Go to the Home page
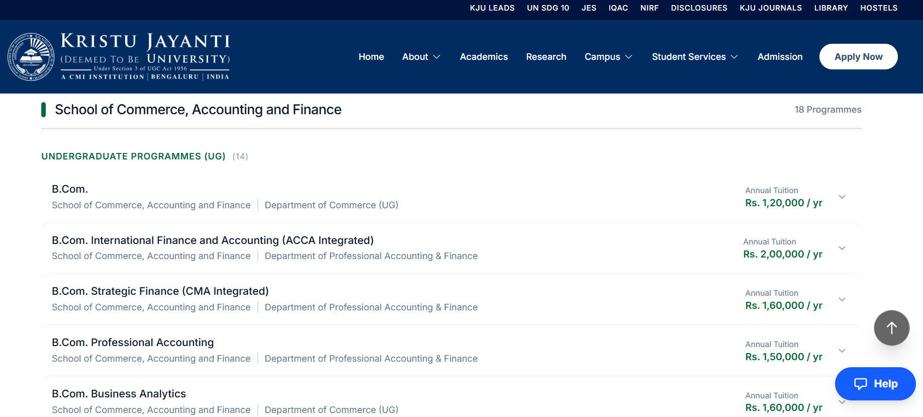This screenshot has width=923, height=417. (372, 57)
